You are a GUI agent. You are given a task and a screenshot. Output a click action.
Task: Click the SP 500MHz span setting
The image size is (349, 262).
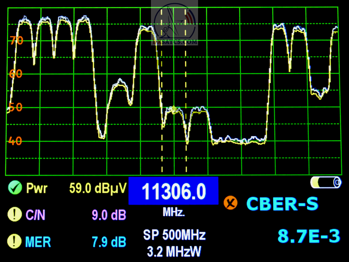[x=174, y=235]
